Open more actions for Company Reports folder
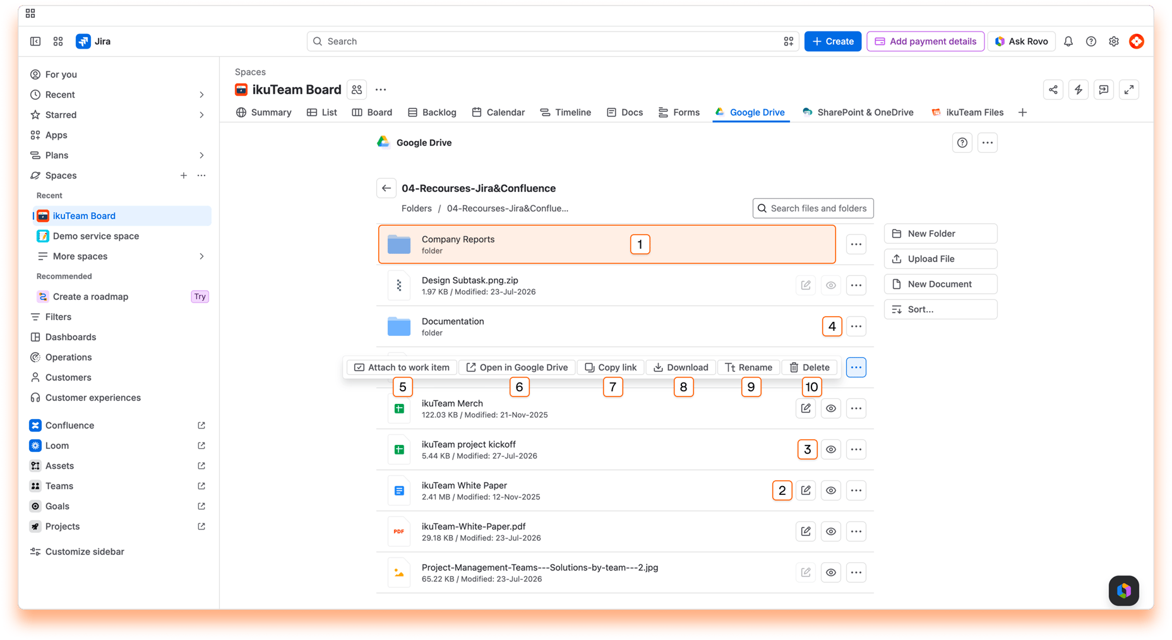This screenshot has height=640, width=1172. (856, 244)
